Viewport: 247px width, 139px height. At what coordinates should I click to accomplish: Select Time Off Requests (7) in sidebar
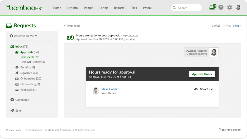tap(33, 62)
